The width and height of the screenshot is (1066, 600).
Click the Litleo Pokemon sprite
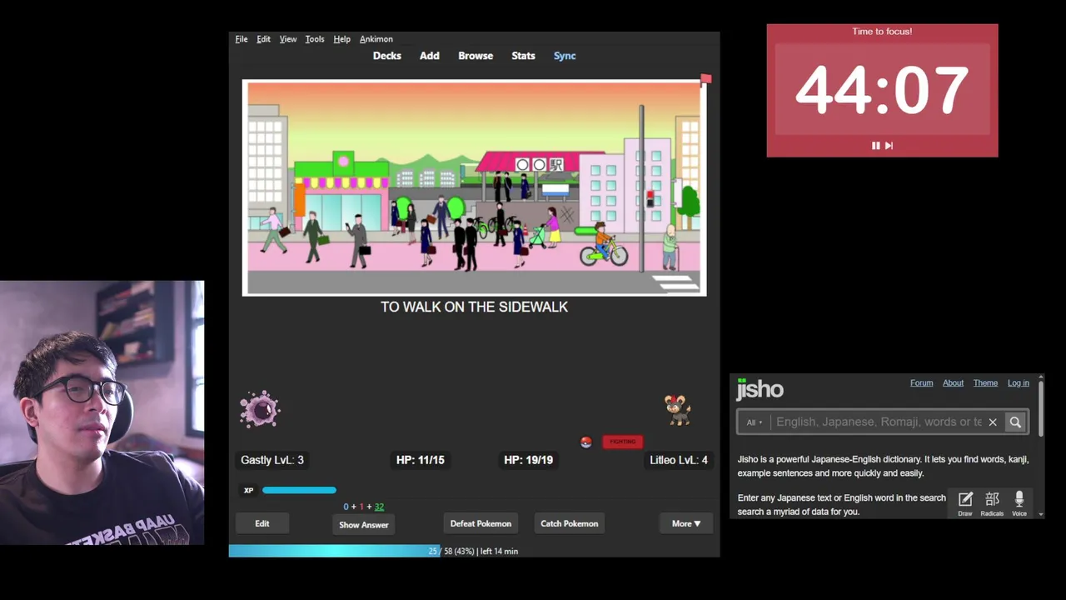[677, 410]
